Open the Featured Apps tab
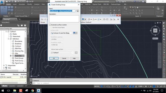Viewport: 166px width, 93px height. tap(116, 4)
